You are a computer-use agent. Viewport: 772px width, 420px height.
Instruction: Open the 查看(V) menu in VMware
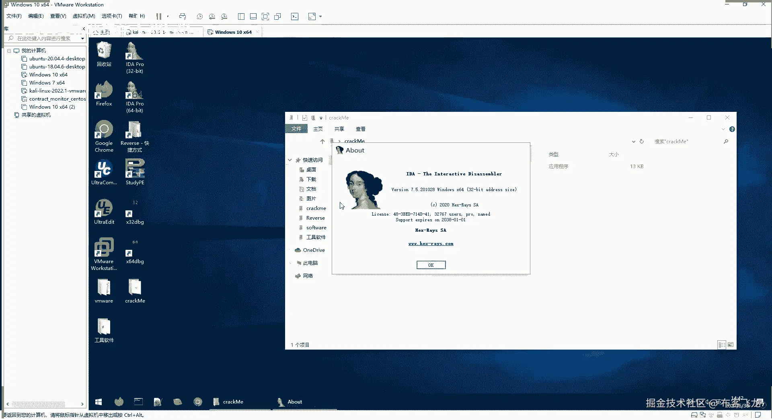pyautogui.click(x=58, y=16)
